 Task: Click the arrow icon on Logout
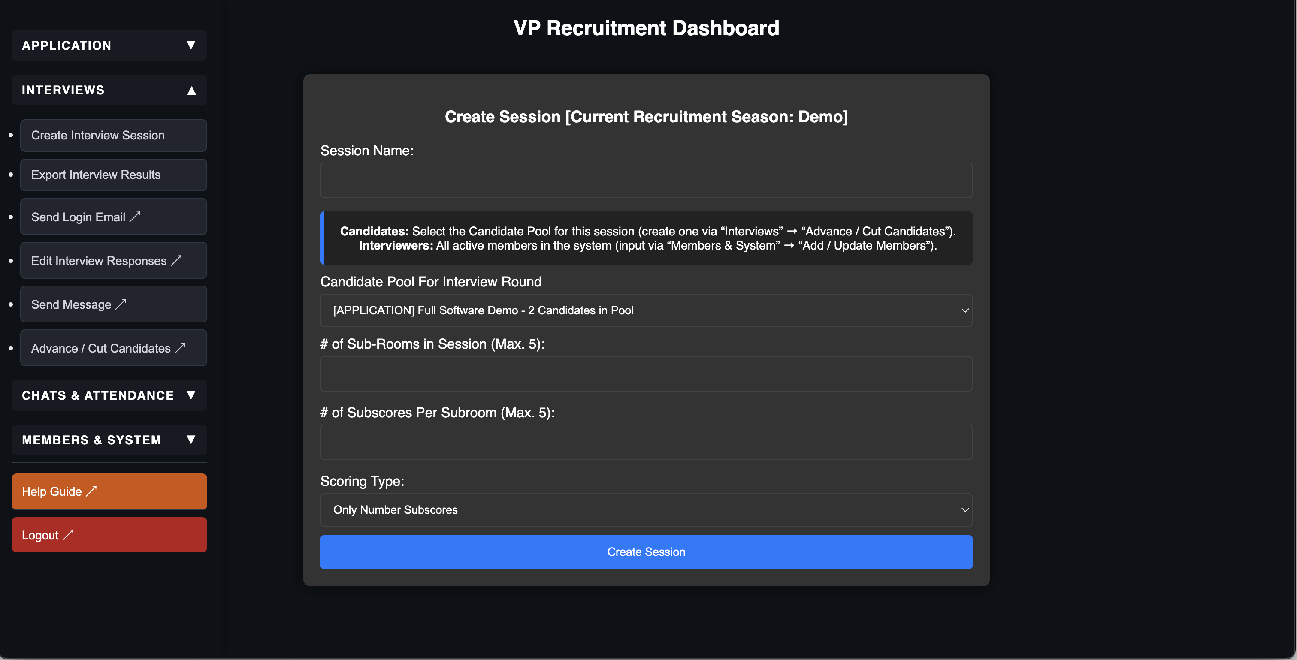(68, 535)
